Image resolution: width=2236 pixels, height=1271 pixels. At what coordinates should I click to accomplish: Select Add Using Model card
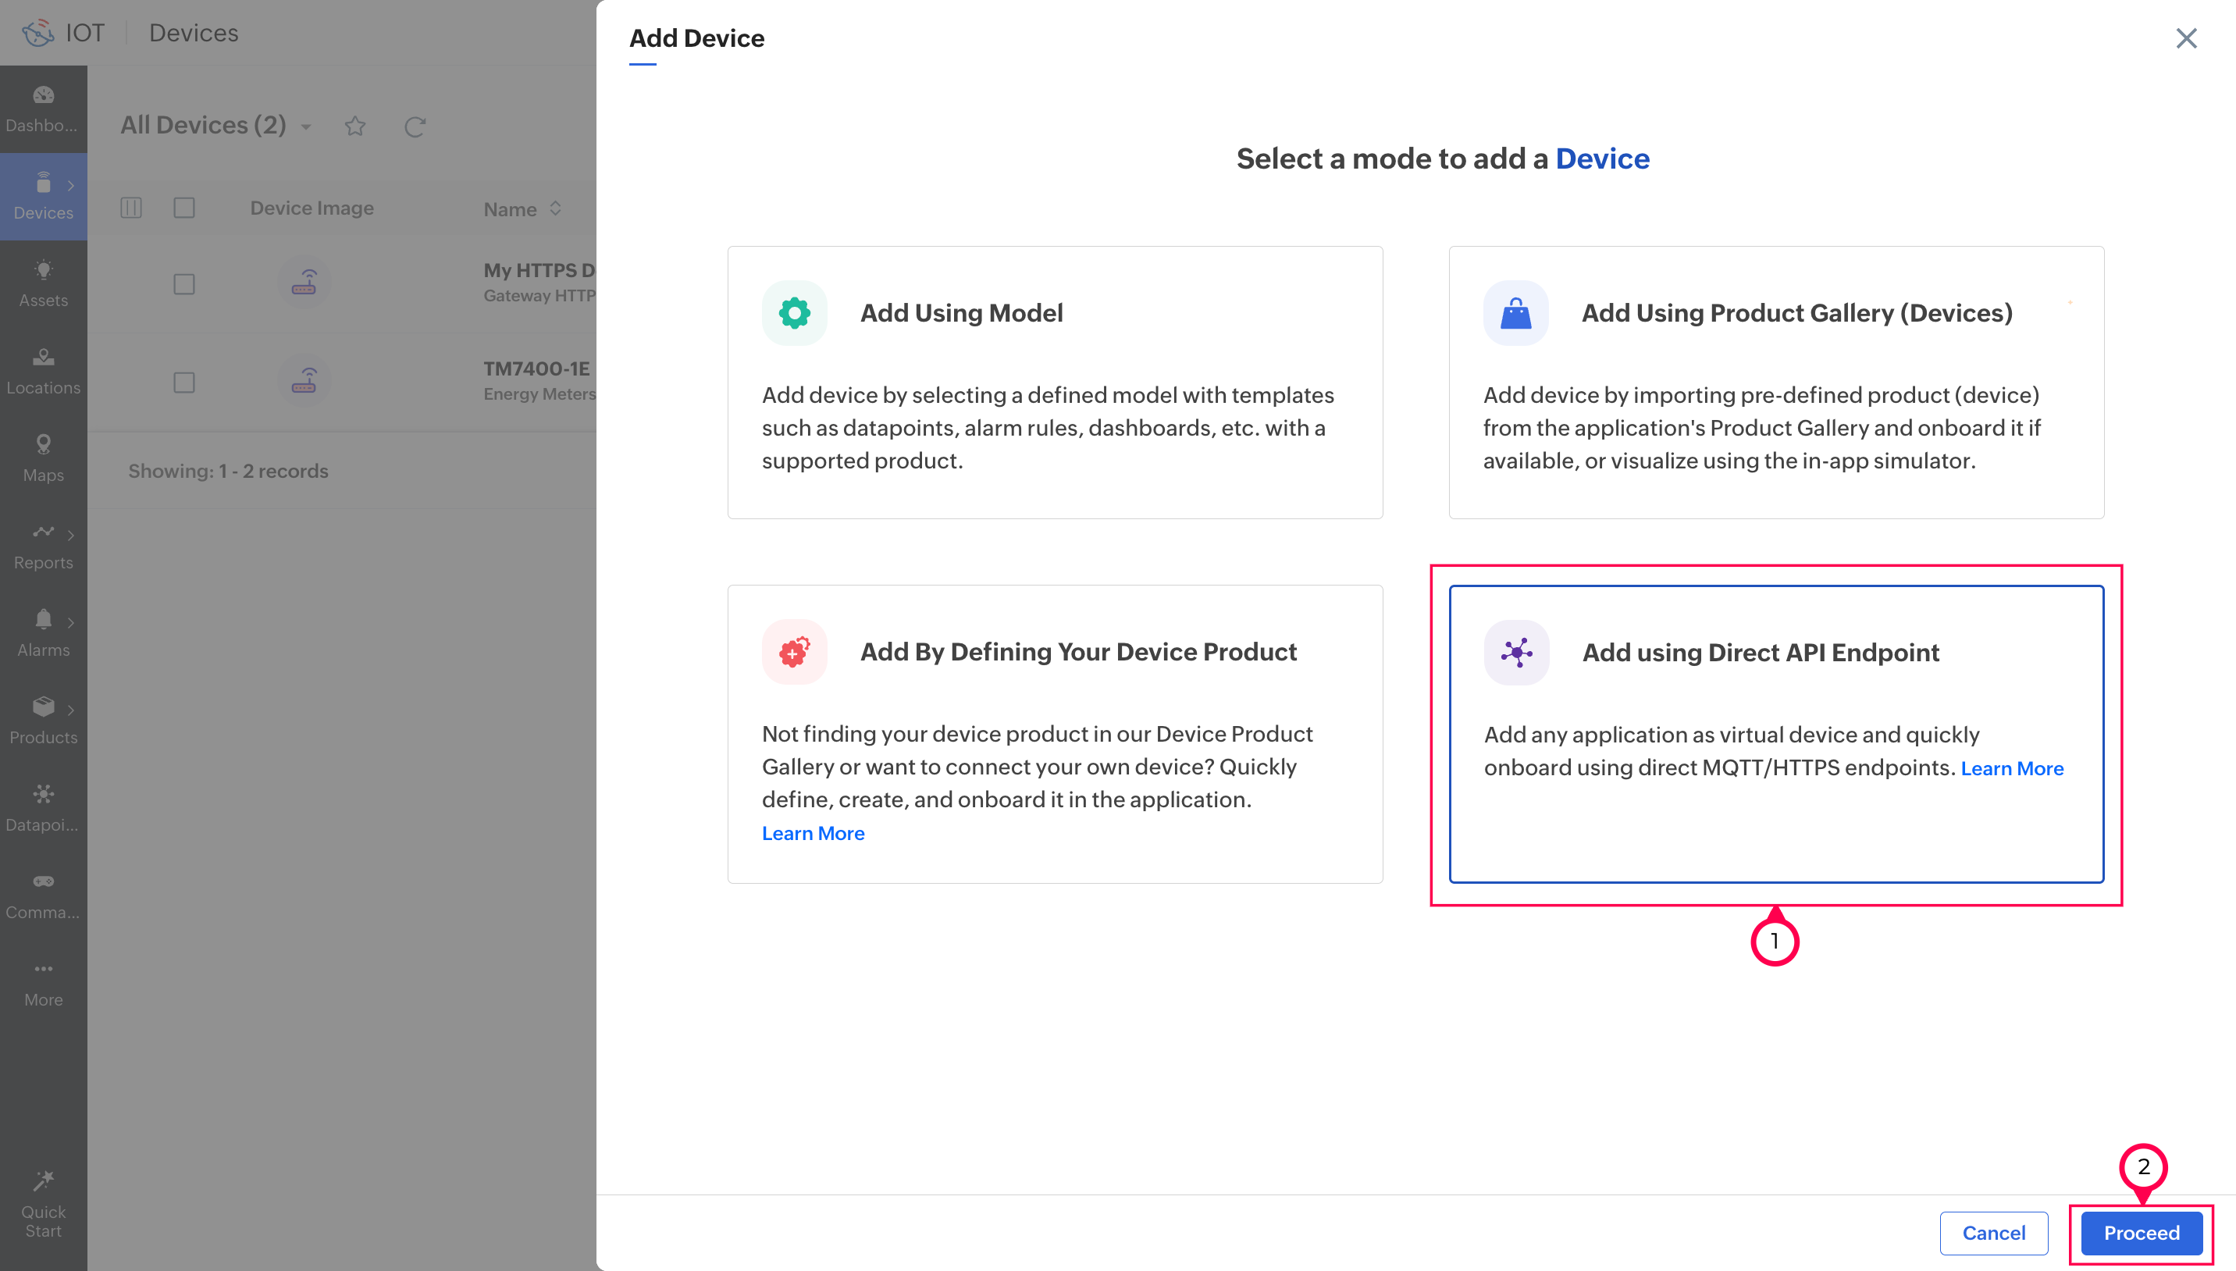[x=1054, y=383]
